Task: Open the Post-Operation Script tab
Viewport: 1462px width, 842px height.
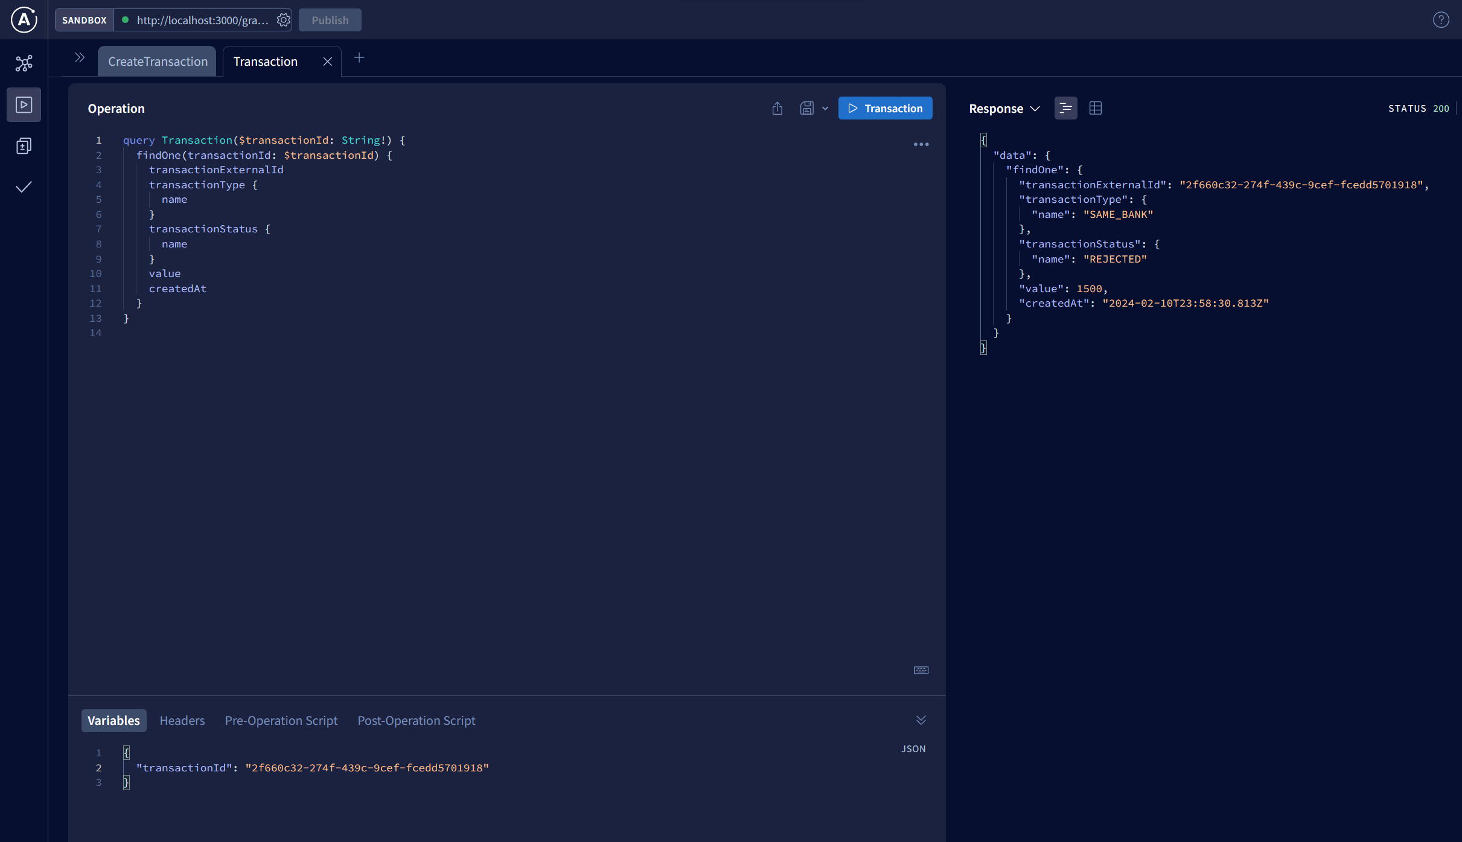Action: click(417, 720)
